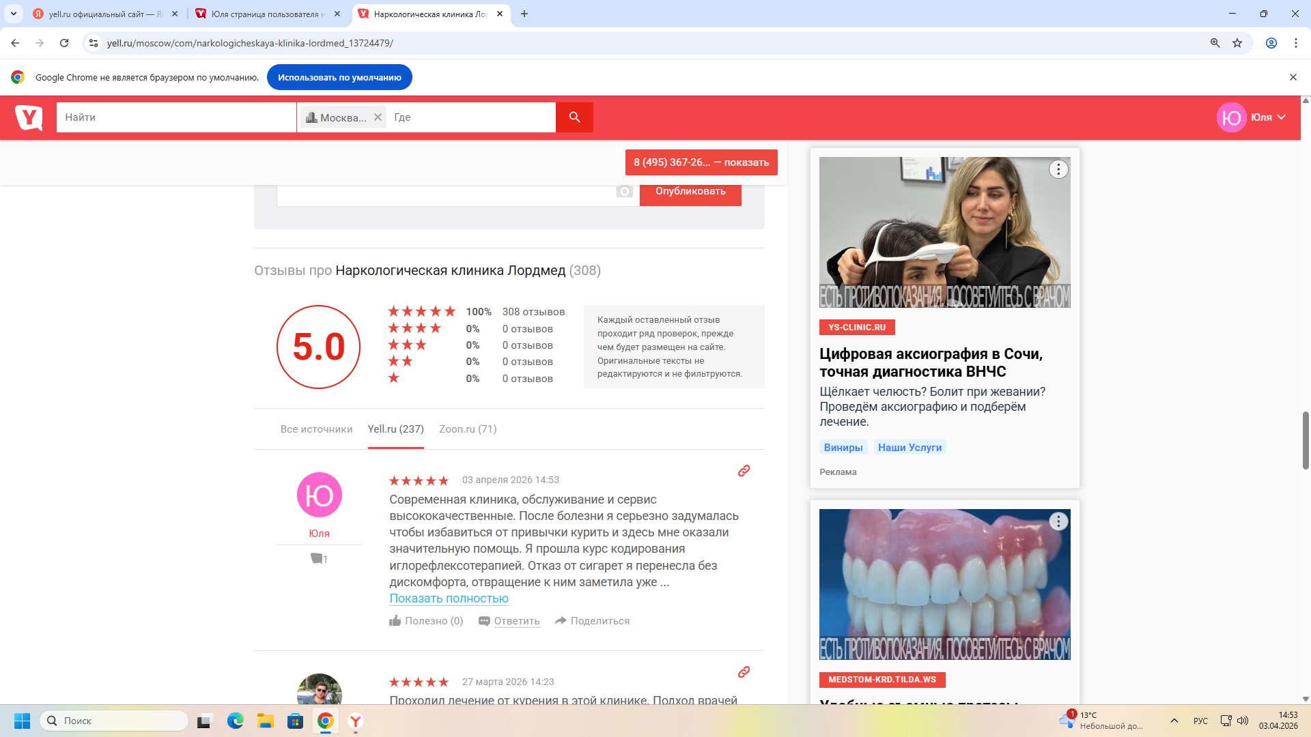Viewport: 1311px width, 737px height.
Task: Switch to the Zoon.ru (71) tab
Action: click(468, 429)
